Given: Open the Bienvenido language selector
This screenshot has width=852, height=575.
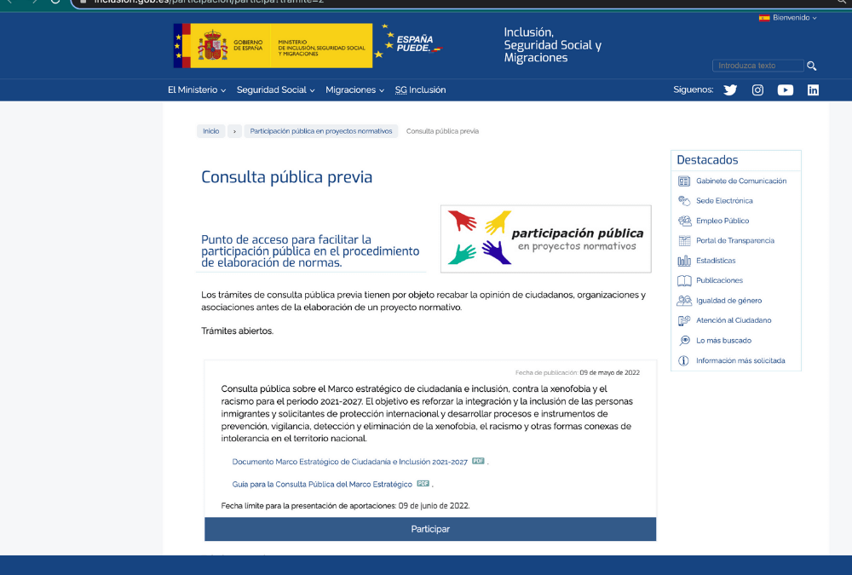Looking at the screenshot, I should coord(788,18).
